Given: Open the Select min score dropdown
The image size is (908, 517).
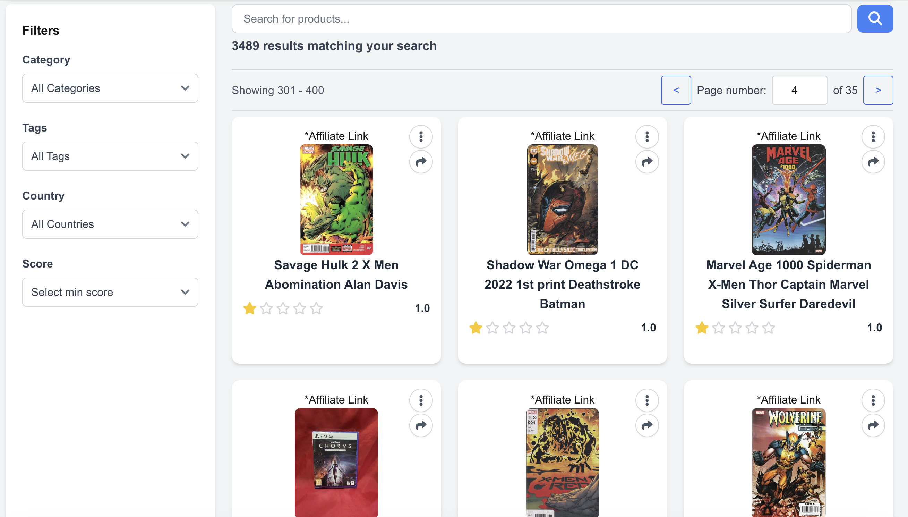Looking at the screenshot, I should tap(110, 292).
